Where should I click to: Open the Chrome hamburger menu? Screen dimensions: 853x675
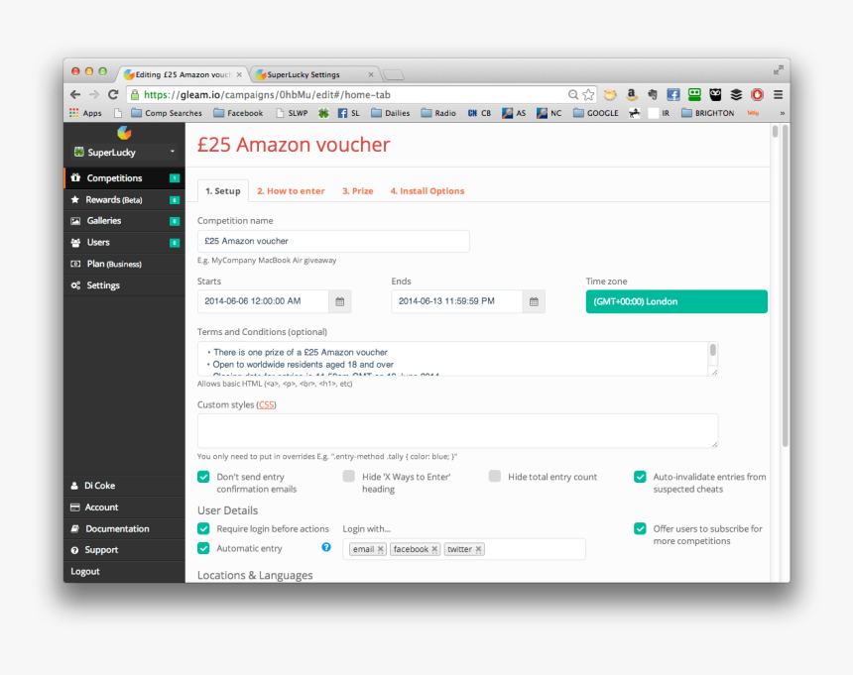tap(778, 95)
